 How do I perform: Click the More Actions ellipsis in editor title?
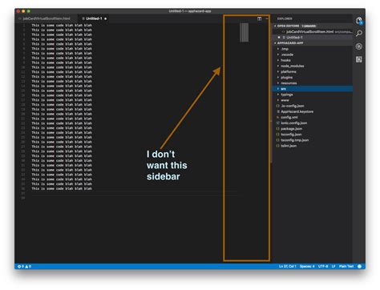click(x=267, y=18)
